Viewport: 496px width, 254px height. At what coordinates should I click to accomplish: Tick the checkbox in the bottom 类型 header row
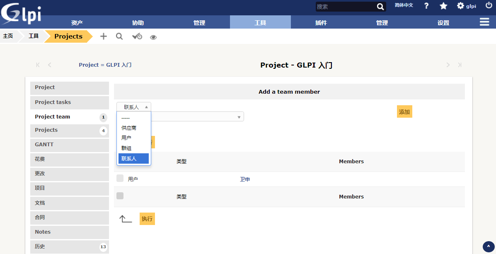tap(120, 196)
